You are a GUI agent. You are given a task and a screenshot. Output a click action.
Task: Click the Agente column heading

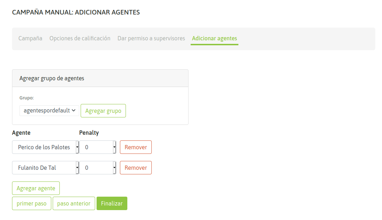point(21,133)
